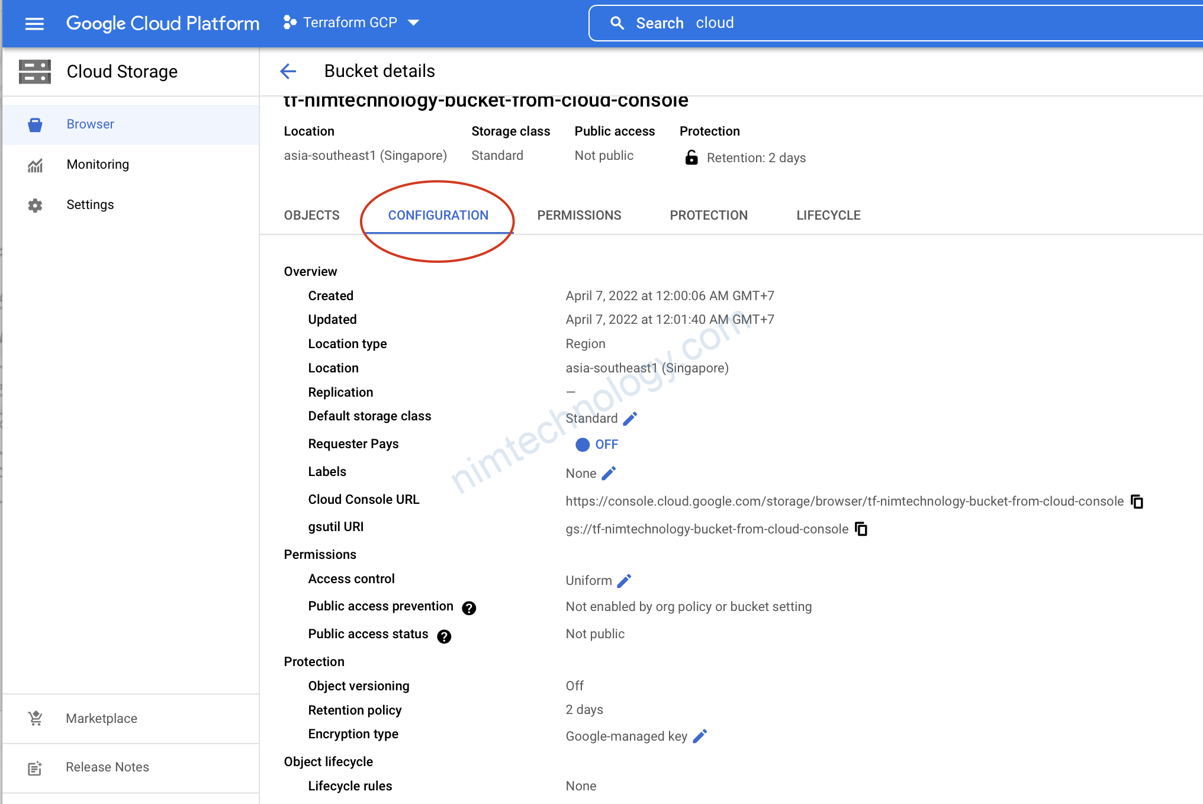Click the search magnifier icon
1203x804 pixels.
617,23
